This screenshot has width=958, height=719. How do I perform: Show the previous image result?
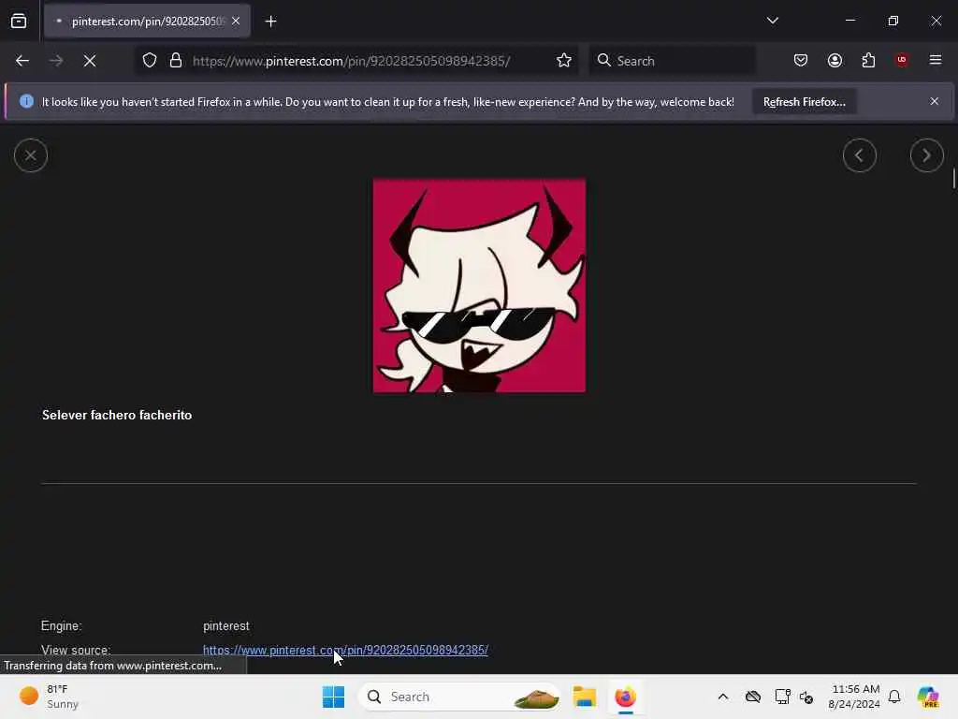(x=860, y=156)
